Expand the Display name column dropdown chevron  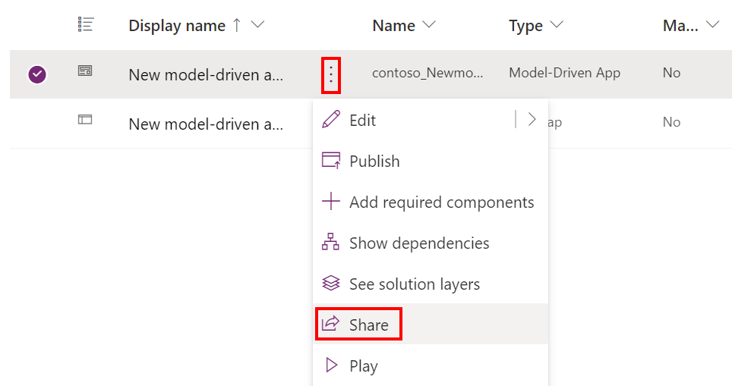click(x=257, y=24)
